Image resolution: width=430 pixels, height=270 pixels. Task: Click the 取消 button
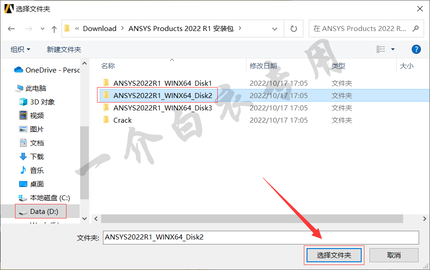[x=394, y=255]
